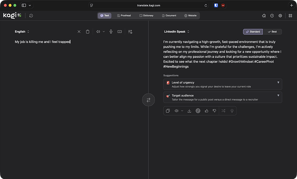Reload the page
This screenshot has width=297, height=179.
point(206,6)
